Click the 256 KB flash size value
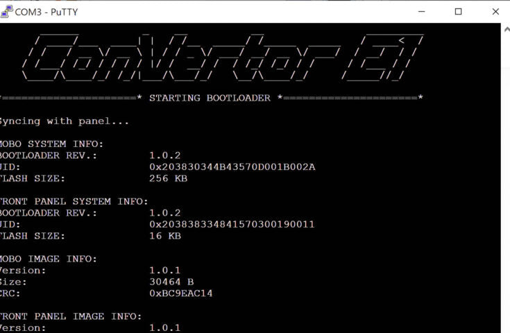Image resolution: width=510 pixels, height=333 pixels. (168, 178)
